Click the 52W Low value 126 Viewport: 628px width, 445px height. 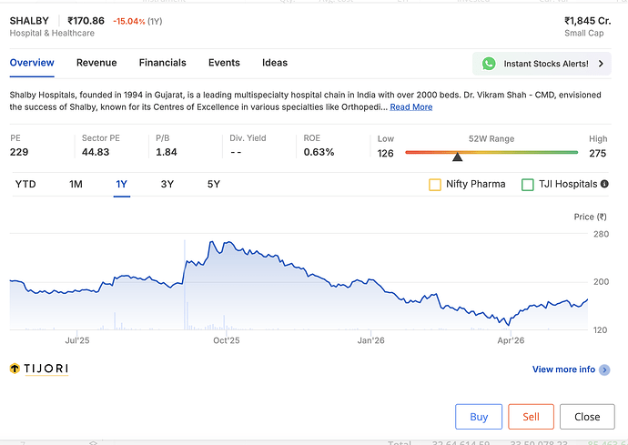point(385,154)
